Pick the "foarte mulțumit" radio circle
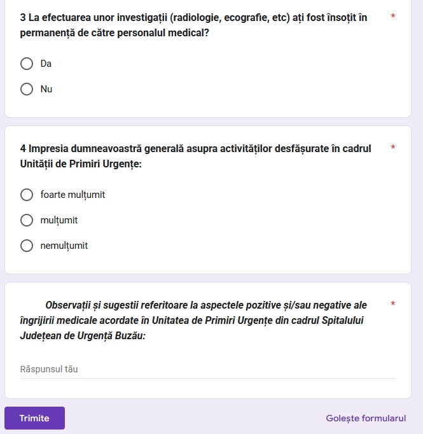The width and height of the screenshot is (423, 434). [x=27, y=195]
